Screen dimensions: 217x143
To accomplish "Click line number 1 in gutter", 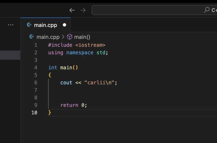I will point(36,45).
